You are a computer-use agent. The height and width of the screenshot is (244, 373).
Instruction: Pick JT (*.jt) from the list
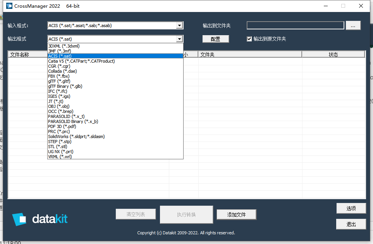point(115,101)
